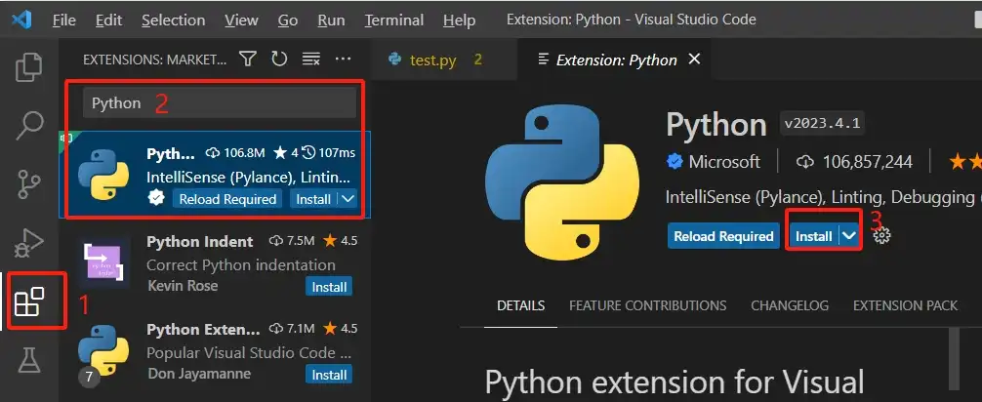The image size is (982, 402).
Task: Open the Extensions view in activity bar
Action: click(29, 301)
